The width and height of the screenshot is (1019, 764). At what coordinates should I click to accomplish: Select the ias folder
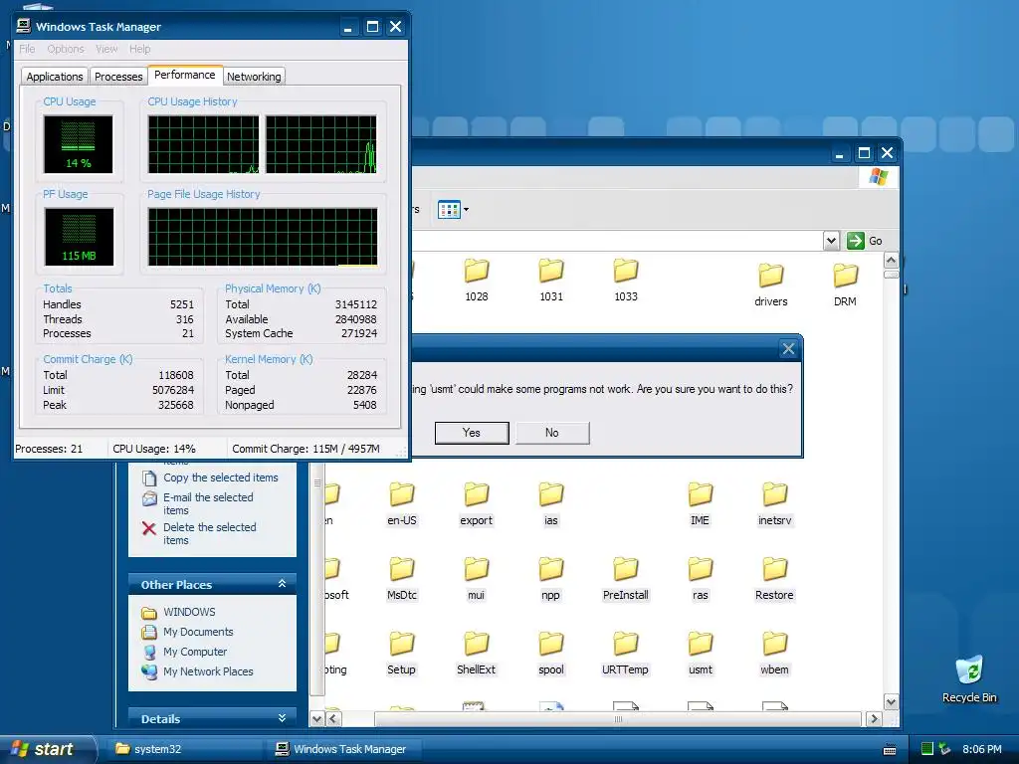click(551, 503)
